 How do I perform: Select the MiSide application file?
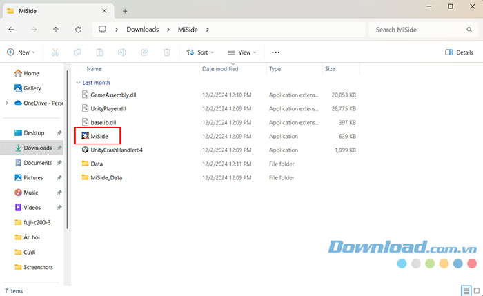[x=99, y=136]
